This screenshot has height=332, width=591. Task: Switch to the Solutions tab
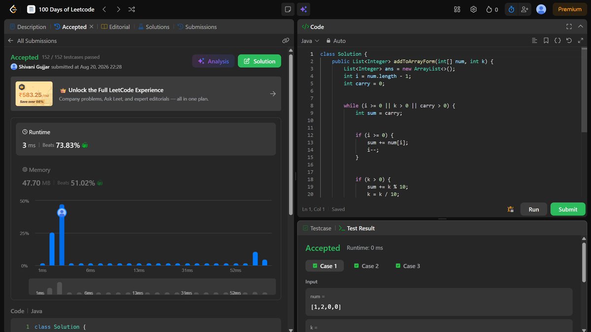(x=154, y=27)
